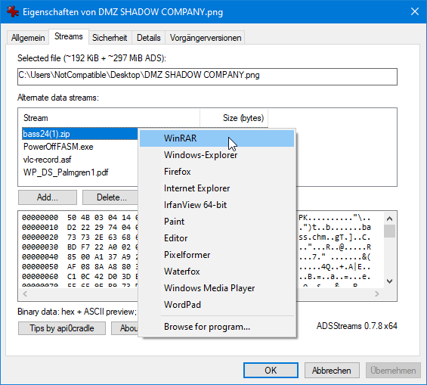The image size is (427, 385).
Task: Select Waterfox in the menu
Action: tap(217, 271)
